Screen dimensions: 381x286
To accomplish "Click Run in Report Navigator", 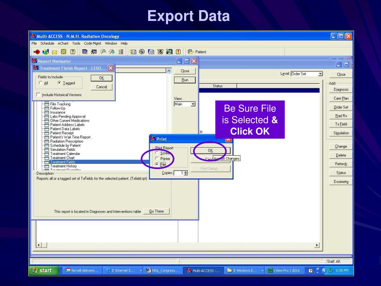I will [185, 80].
